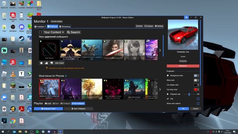Image resolution: width=238 pixels, height=134 pixels.
Task: Select the woman with sword wallpaper thumbnail
Action: tap(113, 50)
